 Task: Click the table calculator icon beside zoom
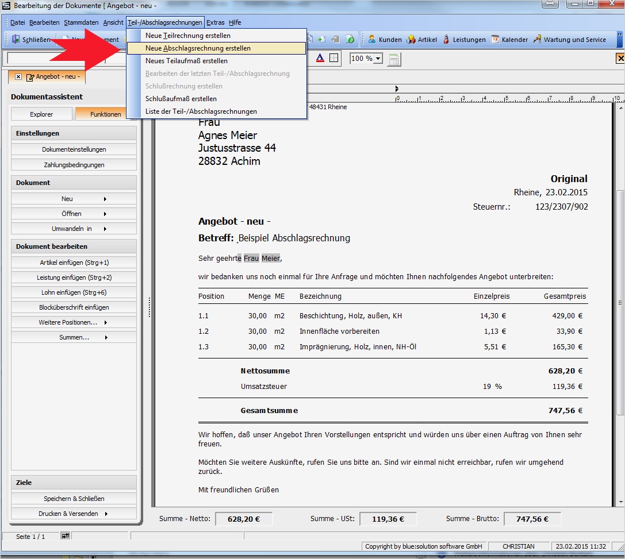coord(394,59)
